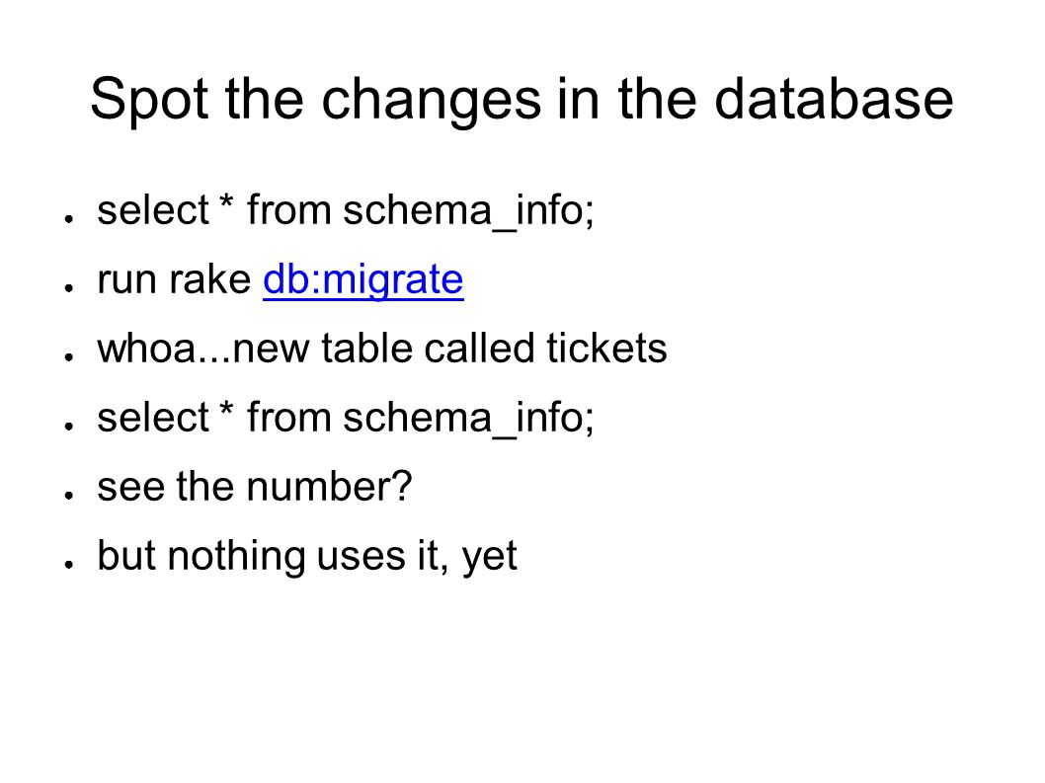This screenshot has width=1045, height=783.
Task: Click the schema_info query line above 'run rake'
Action: pyautogui.click(x=346, y=210)
